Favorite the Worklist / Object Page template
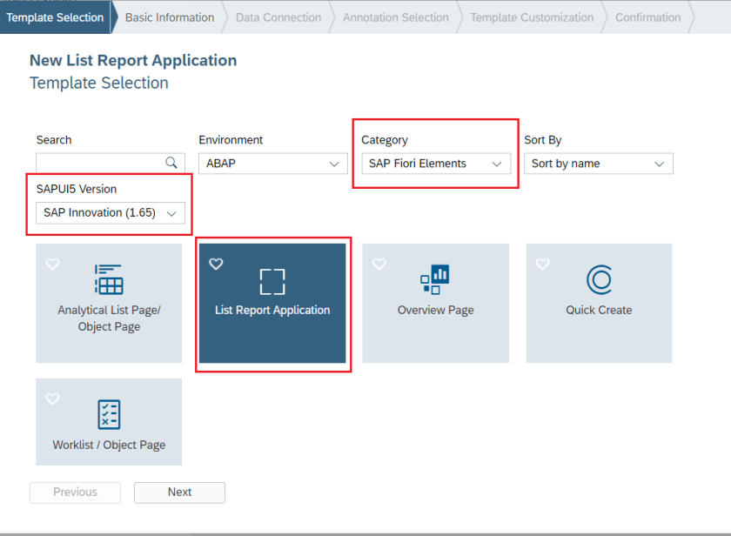731x536 pixels. pos(52,399)
